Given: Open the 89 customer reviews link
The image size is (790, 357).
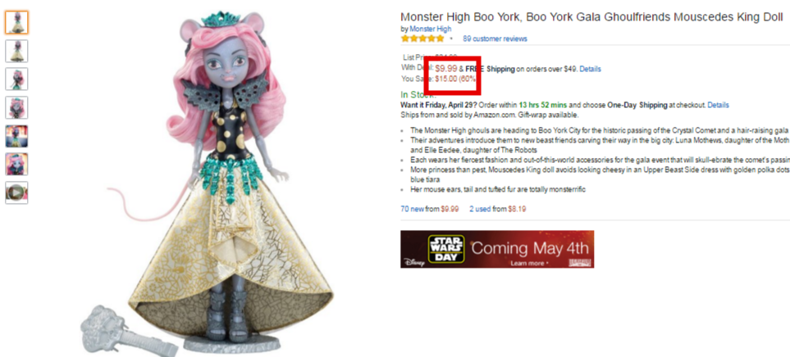Looking at the screenshot, I should click(495, 38).
